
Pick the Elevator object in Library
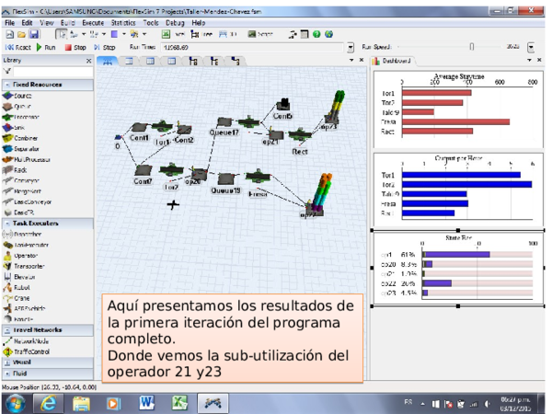[19, 277]
